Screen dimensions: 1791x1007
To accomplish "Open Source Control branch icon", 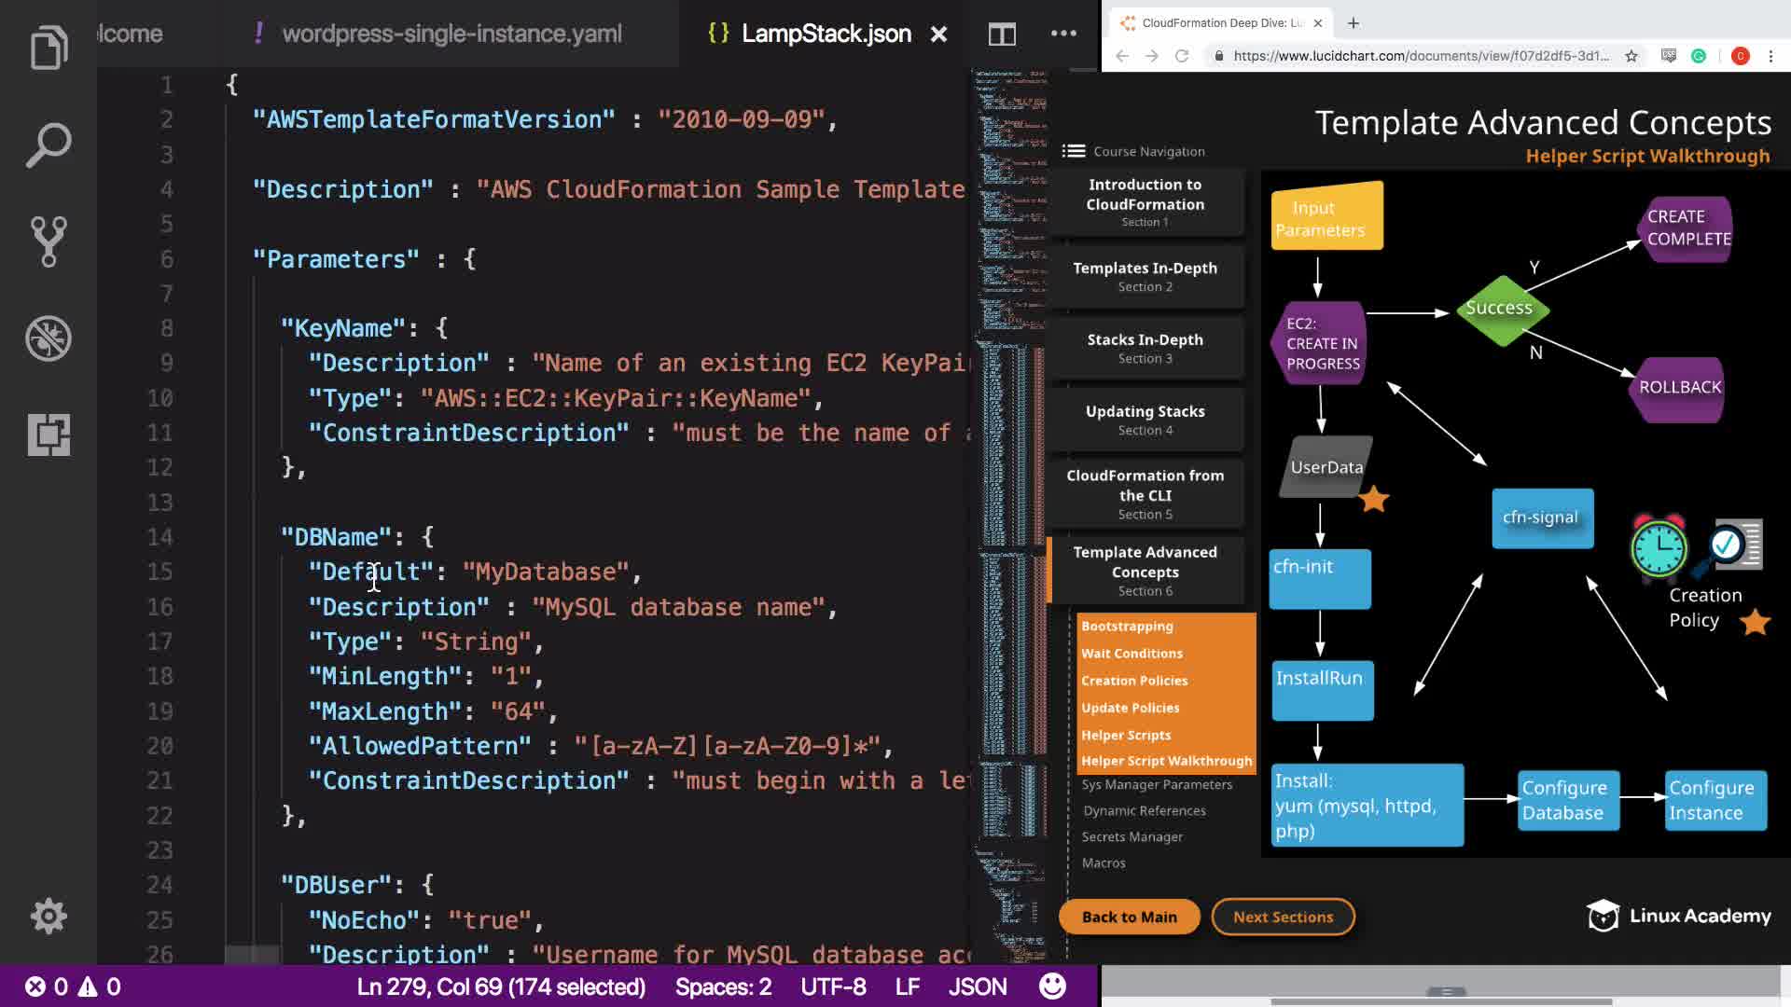I will coord(49,241).
